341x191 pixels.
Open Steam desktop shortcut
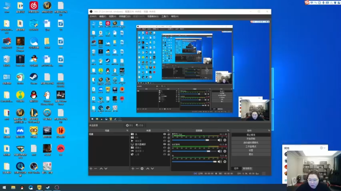click(34, 79)
